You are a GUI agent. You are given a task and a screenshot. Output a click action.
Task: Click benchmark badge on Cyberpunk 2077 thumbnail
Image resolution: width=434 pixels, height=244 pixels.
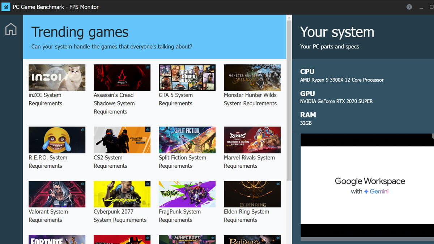pyautogui.click(x=148, y=184)
